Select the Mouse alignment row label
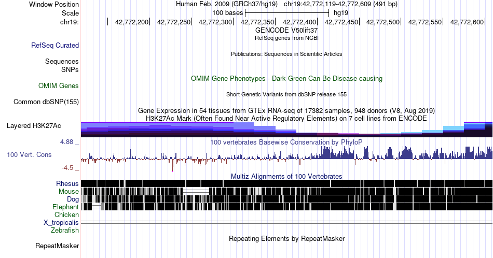This screenshot has width=493, height=258. pos(69,191)
